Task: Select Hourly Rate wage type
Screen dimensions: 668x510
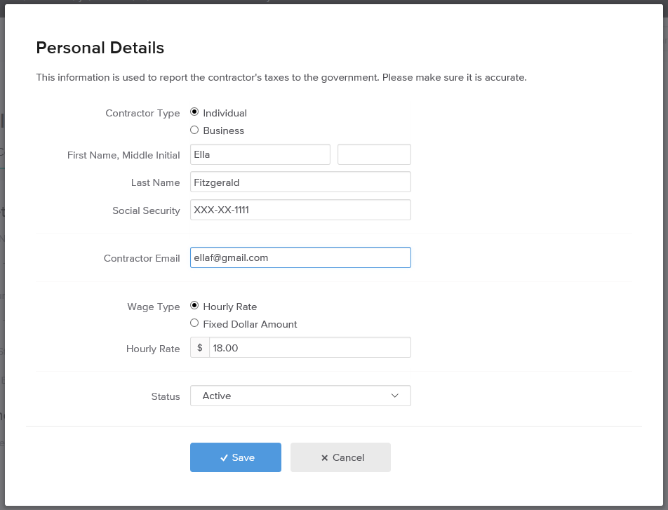Action: (194, 307)
